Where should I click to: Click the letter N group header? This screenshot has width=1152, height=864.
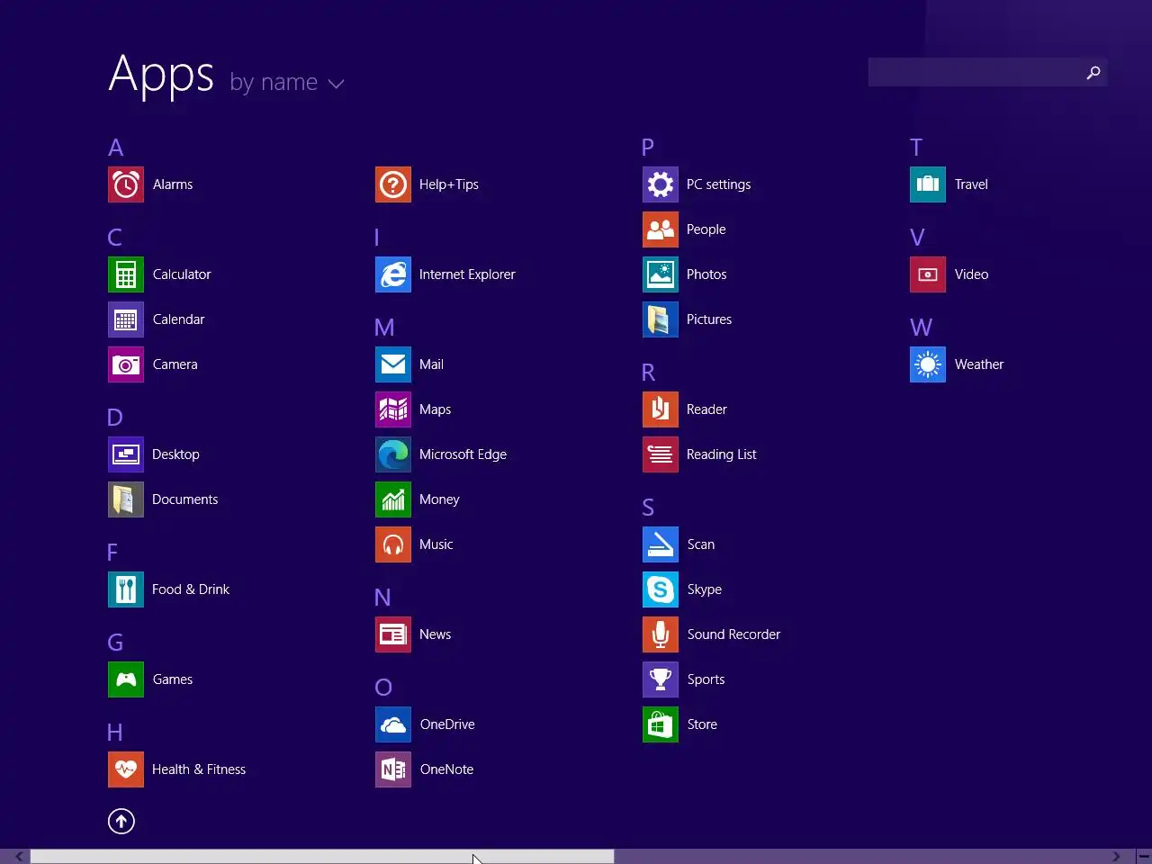coord(382,598)
